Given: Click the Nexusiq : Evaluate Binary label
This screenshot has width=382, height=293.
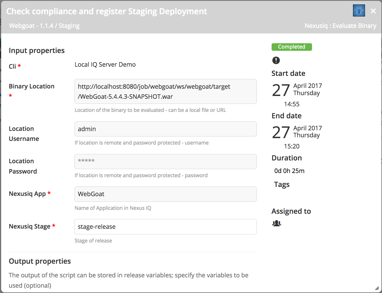Looking at the screenshot, I should 340,26.
